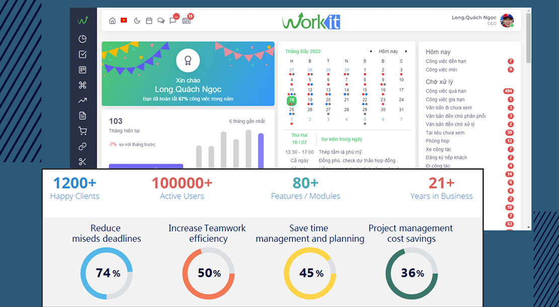Open the 'Công việc mới' item

click(x=441, y=70)
